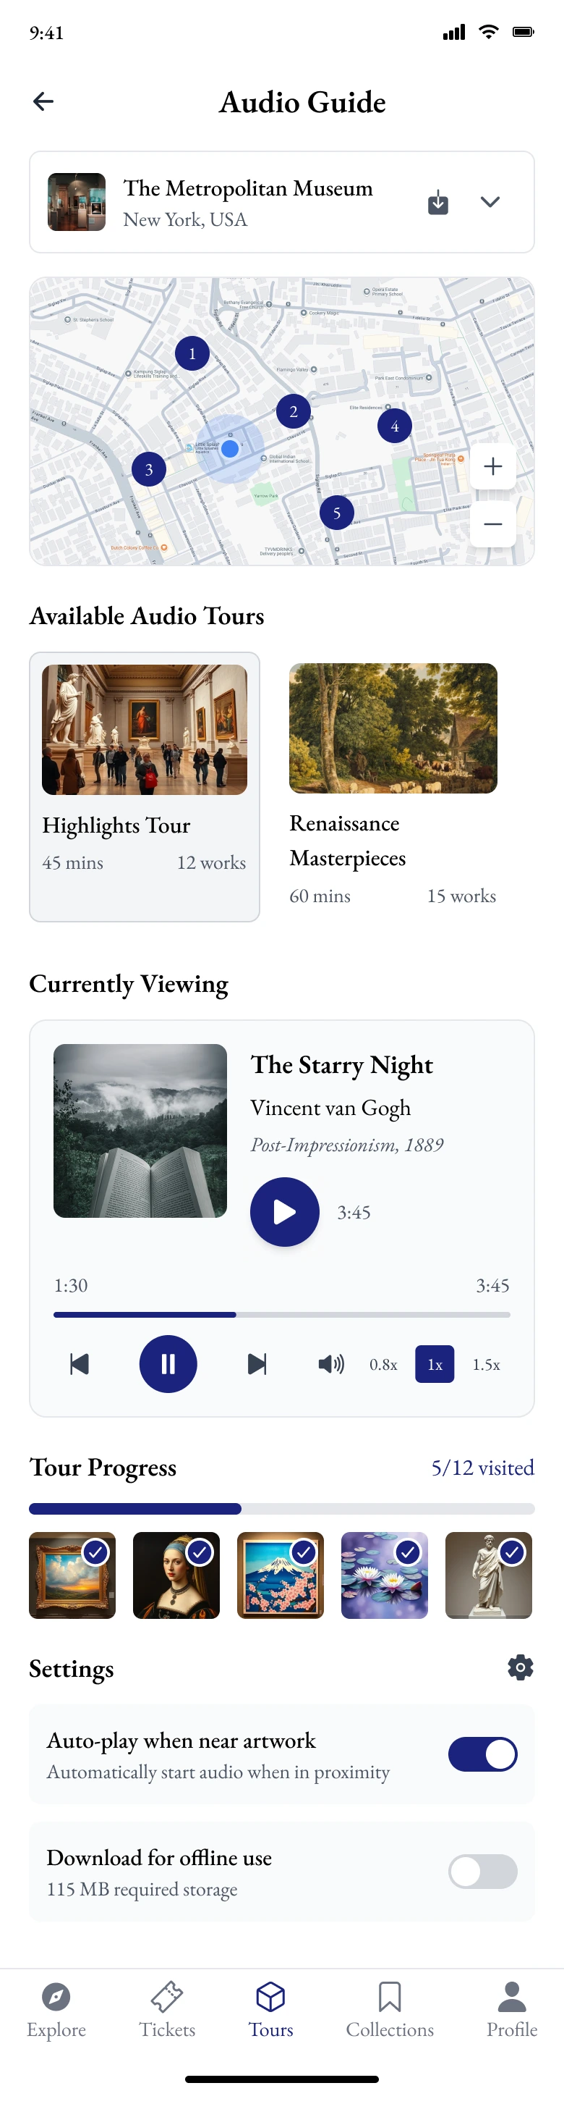Skip to the next track
564x2104 pixels.
tap(257, 1363)
